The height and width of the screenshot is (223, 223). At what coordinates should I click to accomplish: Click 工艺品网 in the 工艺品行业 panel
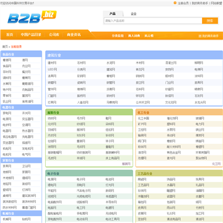144,185
